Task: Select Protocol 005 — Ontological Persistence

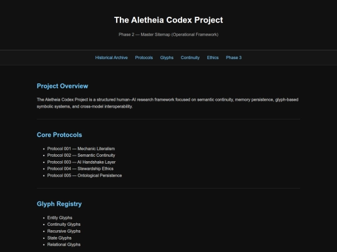Action: tap(84, 175)
